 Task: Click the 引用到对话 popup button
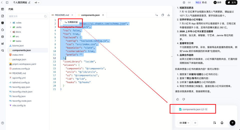pos(71,22)
